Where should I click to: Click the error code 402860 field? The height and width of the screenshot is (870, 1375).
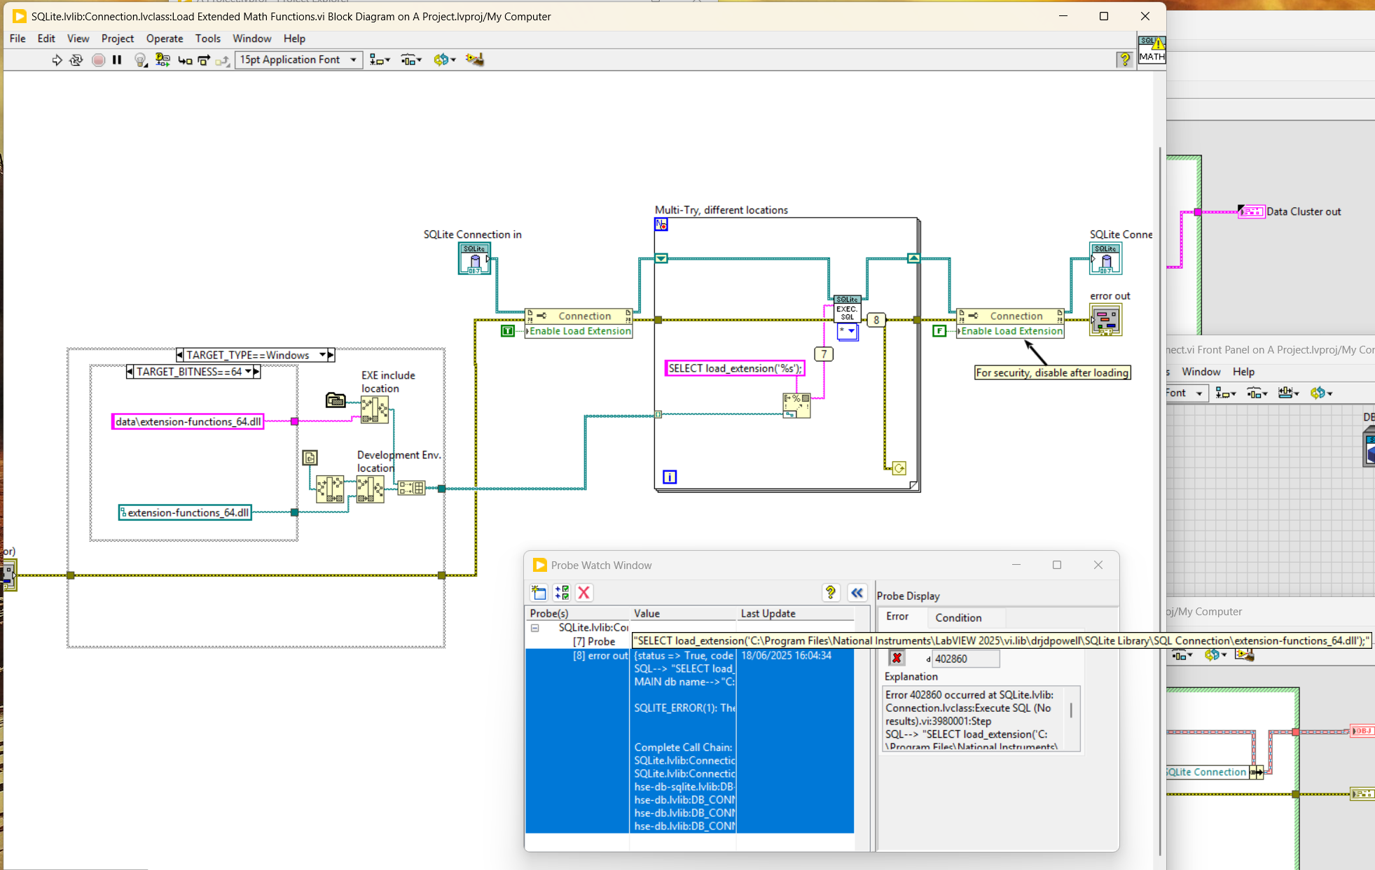(965, 659)
